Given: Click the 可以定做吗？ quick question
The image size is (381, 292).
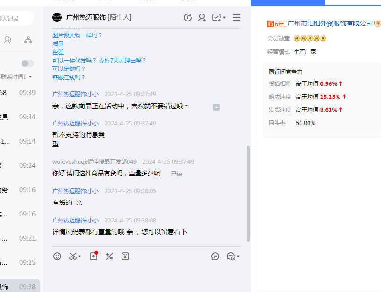Looking at the screenshot, I should click(69, 69).
